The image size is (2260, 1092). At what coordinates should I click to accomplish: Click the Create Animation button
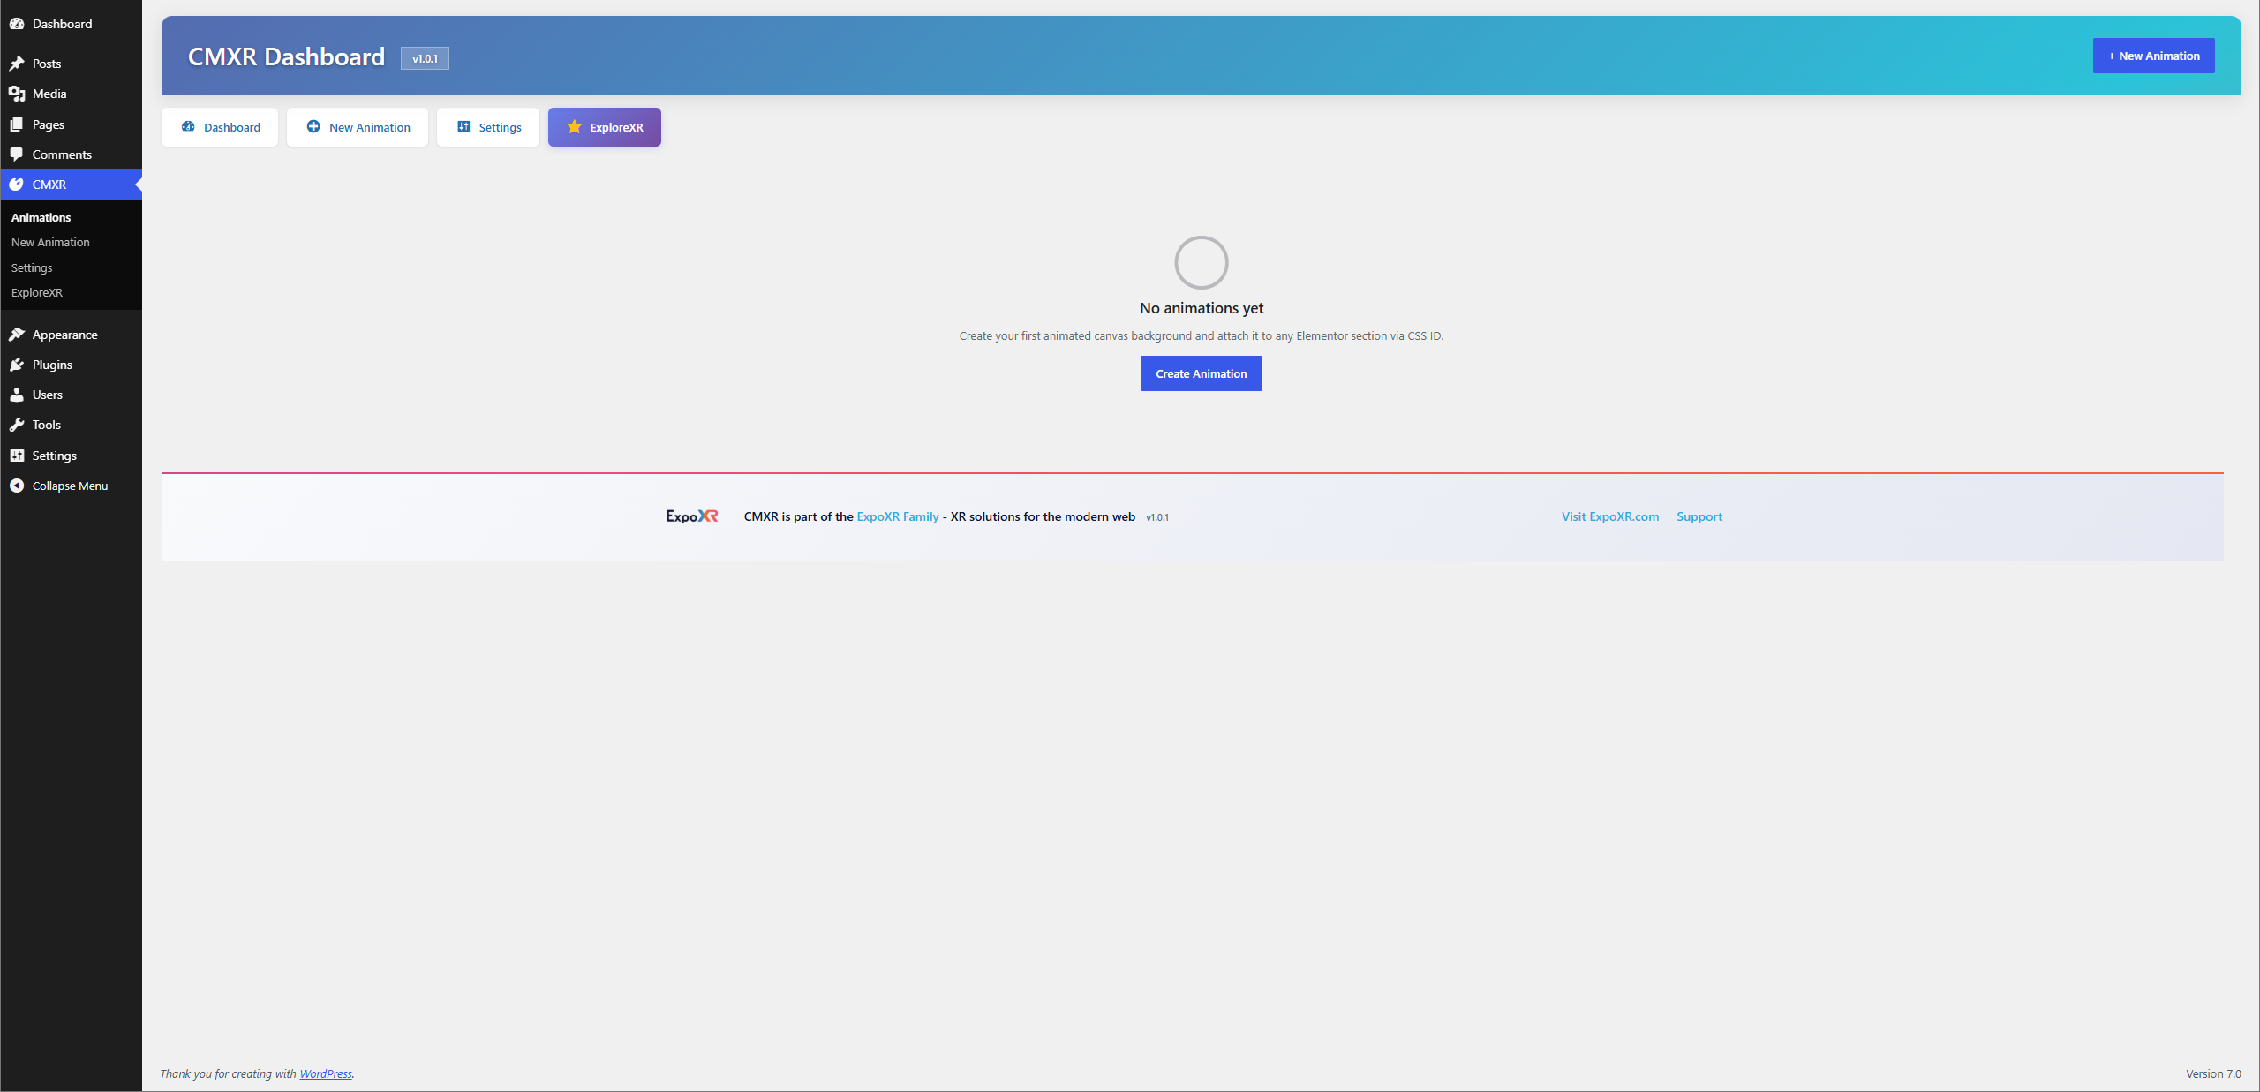1202,373
